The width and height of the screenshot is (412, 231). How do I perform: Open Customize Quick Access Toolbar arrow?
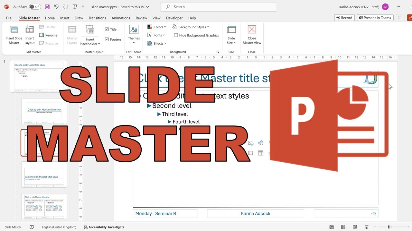tap(83, 7)
